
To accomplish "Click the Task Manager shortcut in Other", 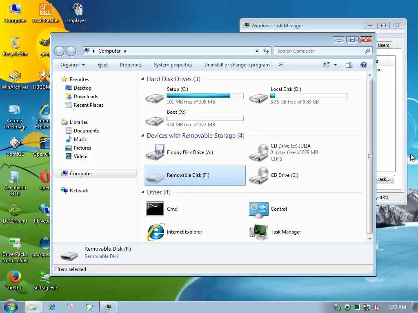I will (x=275, y=232).
